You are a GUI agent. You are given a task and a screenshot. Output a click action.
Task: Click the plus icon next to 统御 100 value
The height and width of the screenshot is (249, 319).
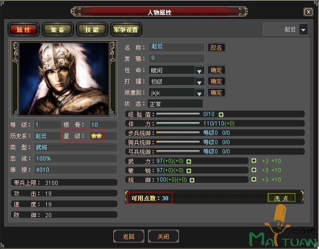(x=192, y=180)
